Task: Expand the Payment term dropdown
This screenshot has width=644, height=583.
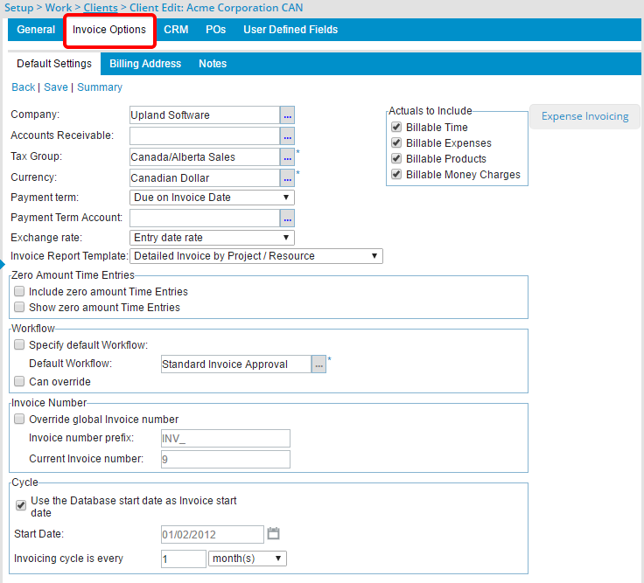Action: click(x=212, y=198)
